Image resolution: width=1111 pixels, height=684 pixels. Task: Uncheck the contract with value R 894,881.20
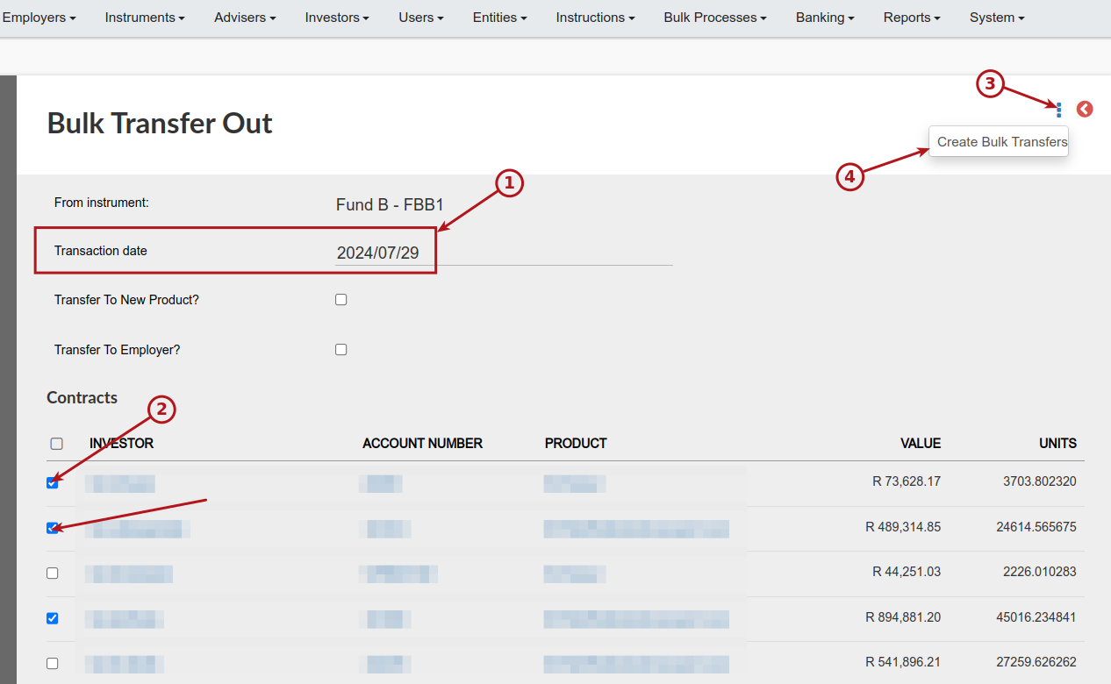pos(53,618)
